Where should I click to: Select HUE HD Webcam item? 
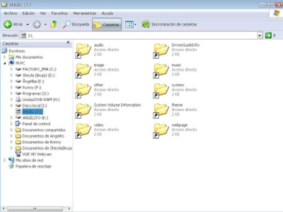(37, 154)
